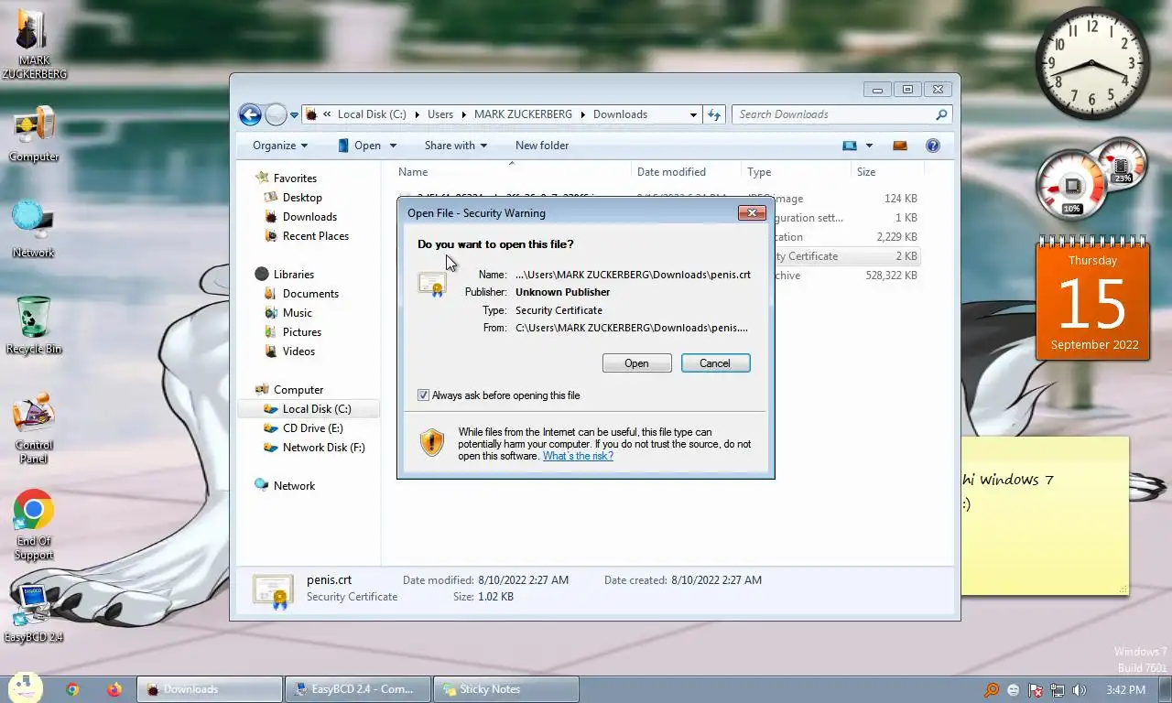Sort by the Size column header
Viewport: 1172px width, 703px height.
(x=887, y=172)
